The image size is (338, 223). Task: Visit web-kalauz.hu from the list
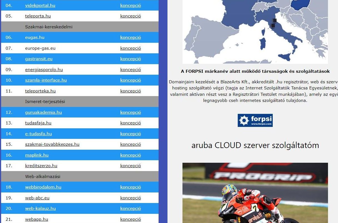40,209
